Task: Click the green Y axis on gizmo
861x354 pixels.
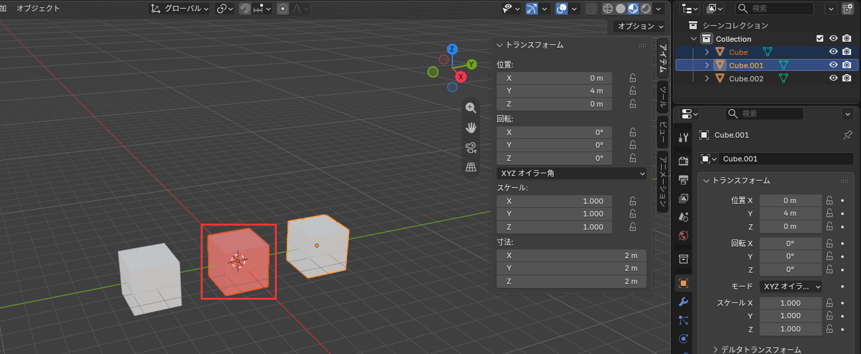Action: (x=472, y=64)
